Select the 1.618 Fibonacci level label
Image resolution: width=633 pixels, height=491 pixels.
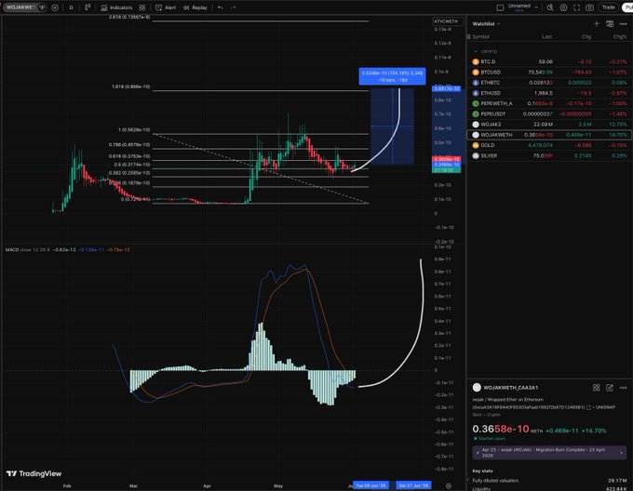click(x=131, y=86)
